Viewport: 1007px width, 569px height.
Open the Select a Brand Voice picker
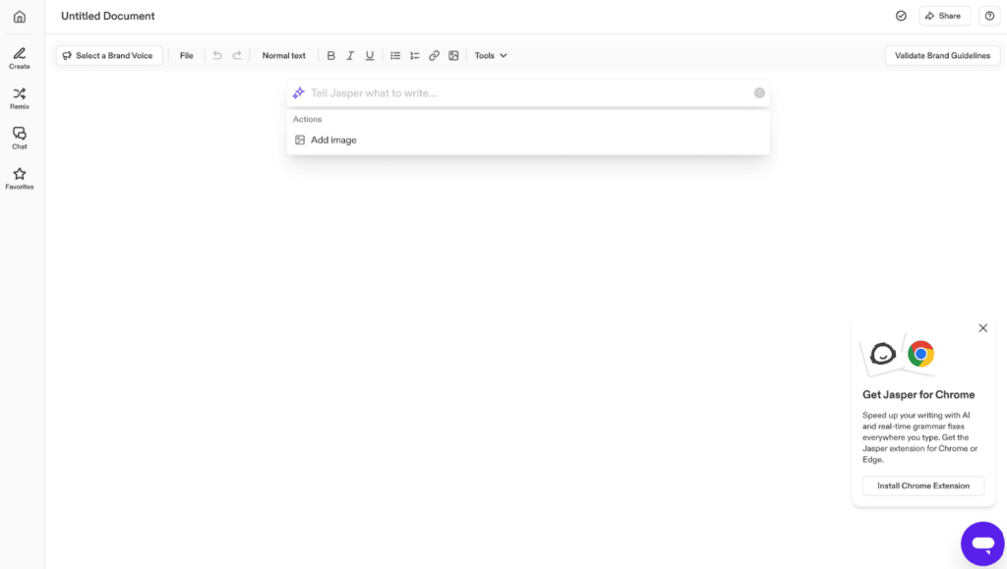(x=109, y=56)
